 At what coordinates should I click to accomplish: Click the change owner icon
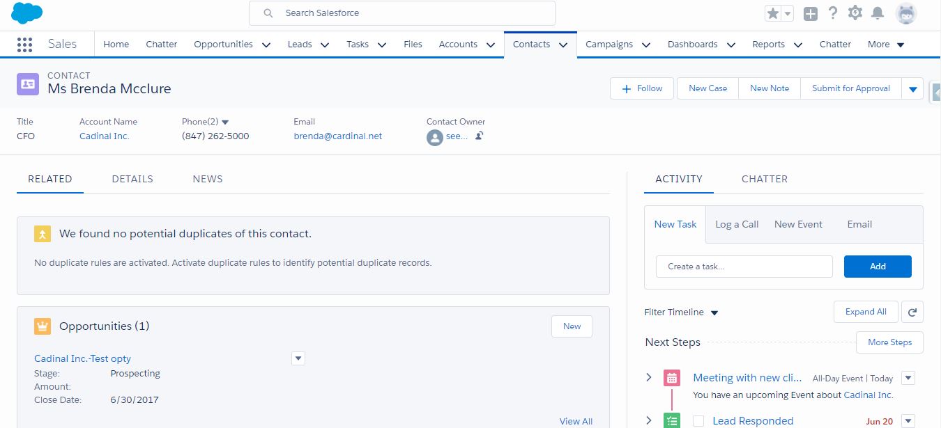pyautogui.click(x=480, y=136)
